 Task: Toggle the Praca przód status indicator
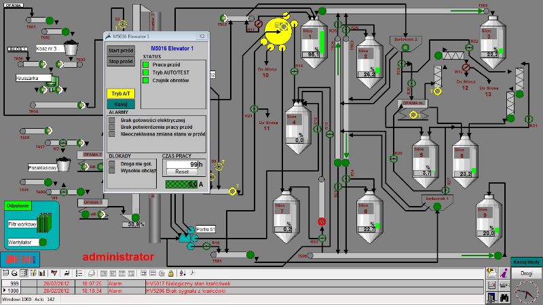click(145, 64)
